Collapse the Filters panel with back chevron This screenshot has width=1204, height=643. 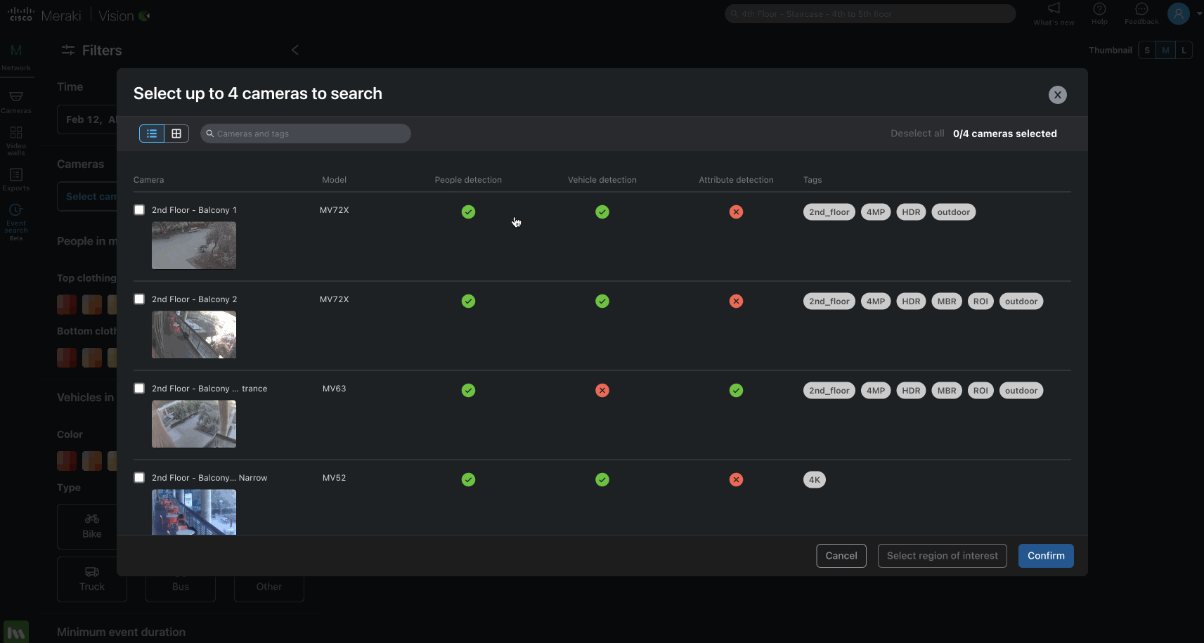coord(294,50)
